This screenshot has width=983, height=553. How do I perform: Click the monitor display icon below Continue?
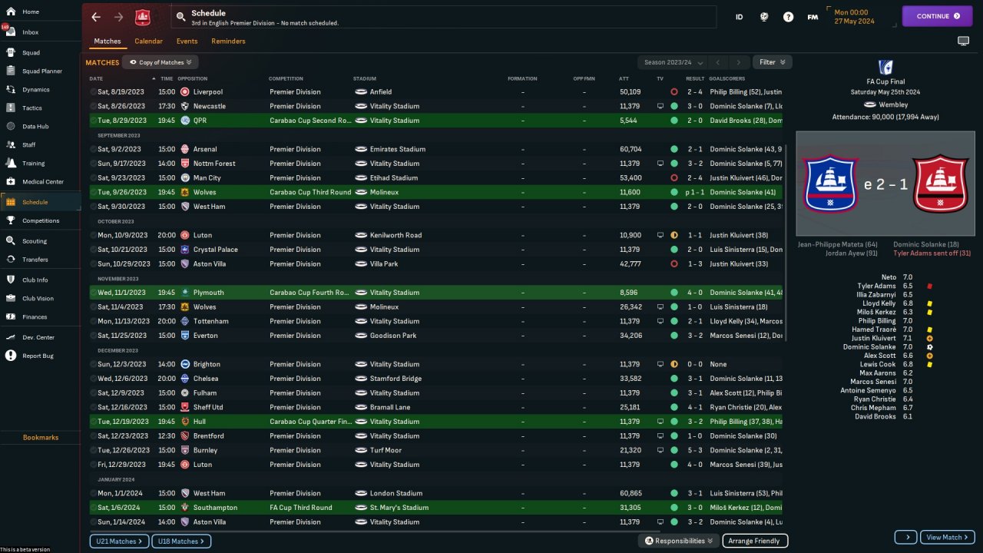pyautogui.click(x=963, y=41)
